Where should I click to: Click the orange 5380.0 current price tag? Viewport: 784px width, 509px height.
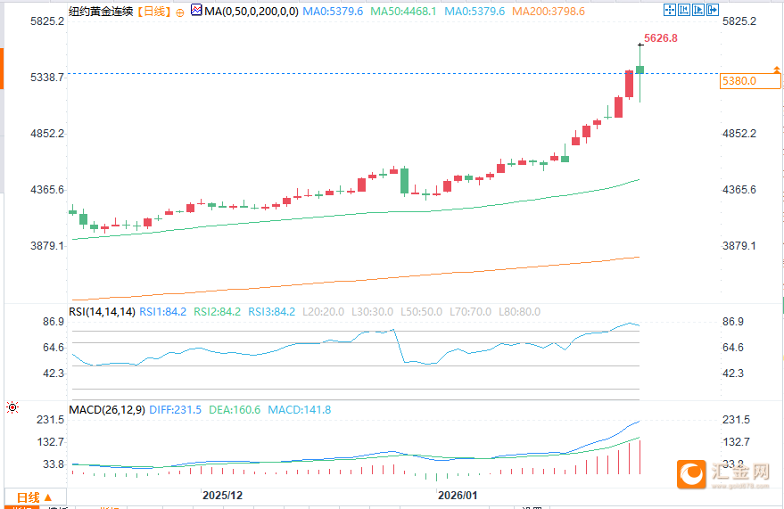pos(750,81)
